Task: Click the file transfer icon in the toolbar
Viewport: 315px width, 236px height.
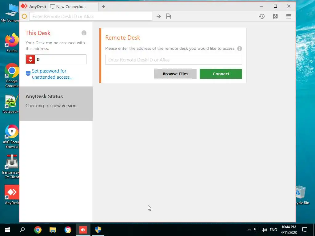Action: pos(169,17)
